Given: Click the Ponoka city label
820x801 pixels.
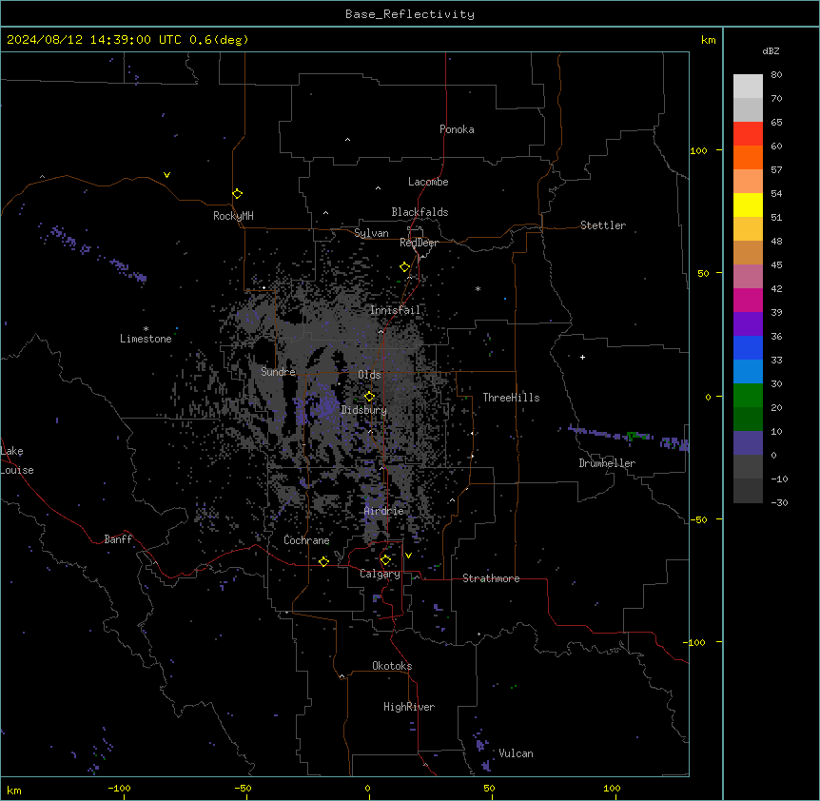Looking at the screenshot, I should [x=457, y=129].
